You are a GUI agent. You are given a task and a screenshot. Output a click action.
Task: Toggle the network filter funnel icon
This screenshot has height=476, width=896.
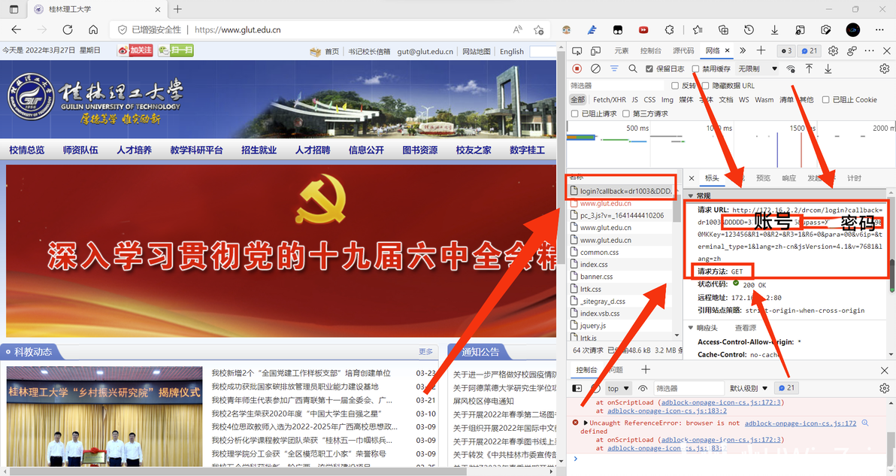(x=614, y=68)
